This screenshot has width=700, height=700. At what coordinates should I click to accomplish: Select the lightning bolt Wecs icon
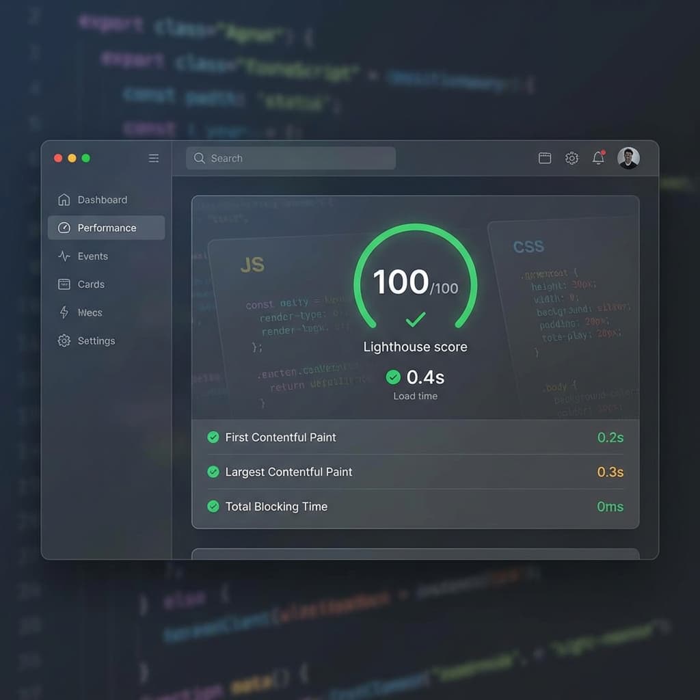tap(64, 312)
